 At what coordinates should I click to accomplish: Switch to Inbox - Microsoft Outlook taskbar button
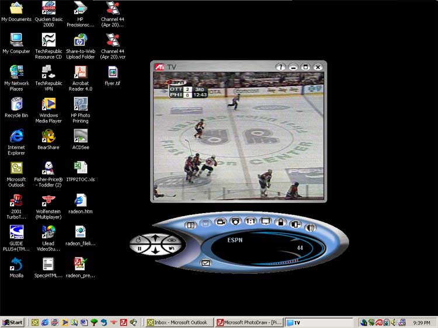pos(179,322)
